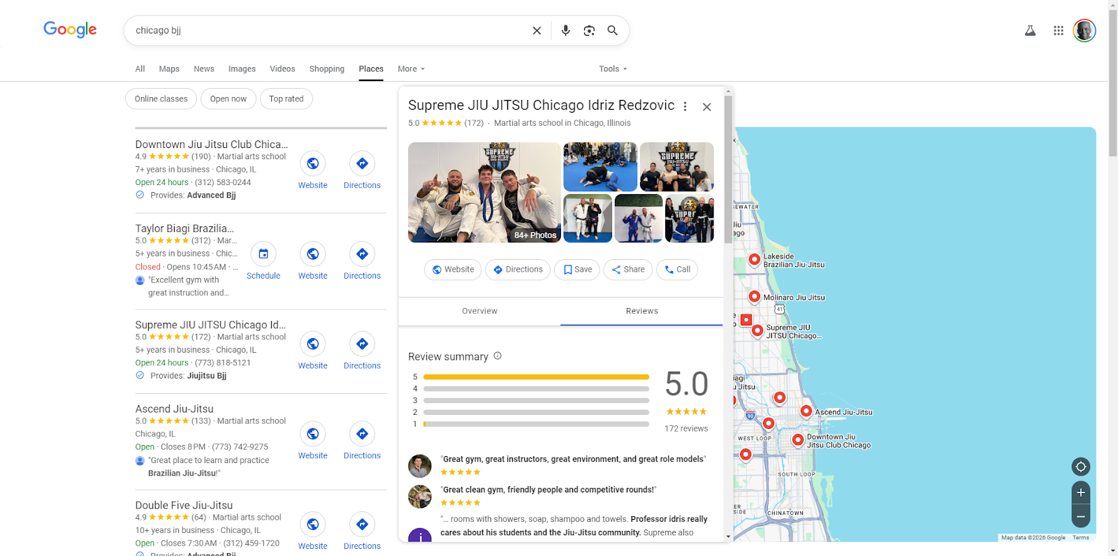1118x556 pixels.
Task: Toggle the Open now filter
Action: 228,99
